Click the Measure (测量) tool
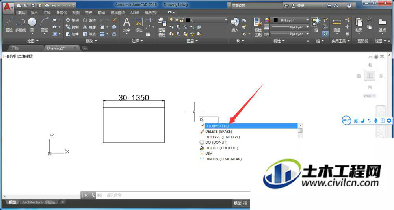This screenshot has height=210, width=394. (337, 24)
